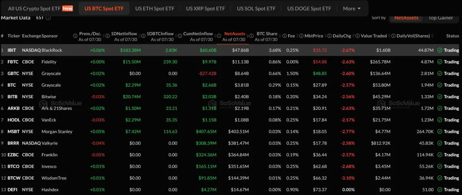The image size is (462, 195).
Task: Click sponsor name Morgan Stanley
Action: (57, 132)
